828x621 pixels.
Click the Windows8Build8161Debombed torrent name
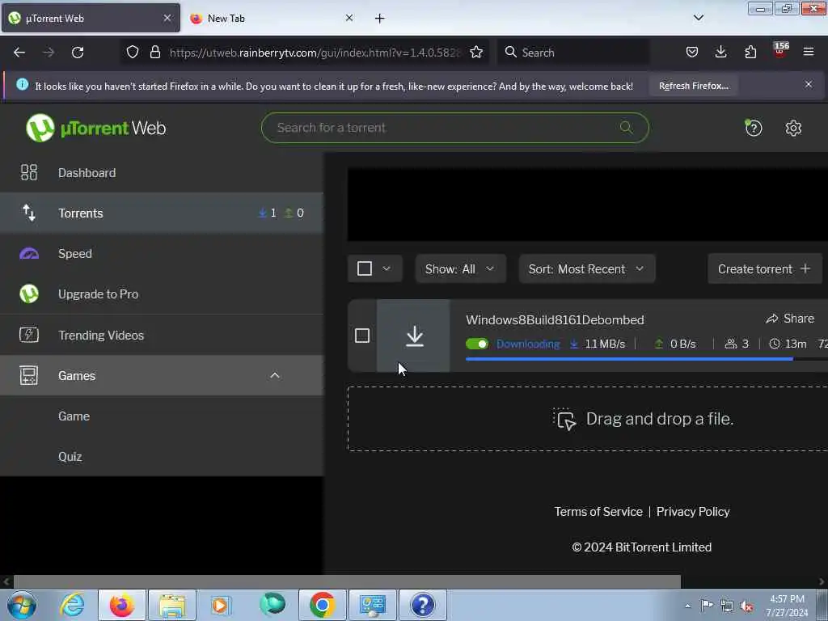pyautogui.click(x=555, y=320)
